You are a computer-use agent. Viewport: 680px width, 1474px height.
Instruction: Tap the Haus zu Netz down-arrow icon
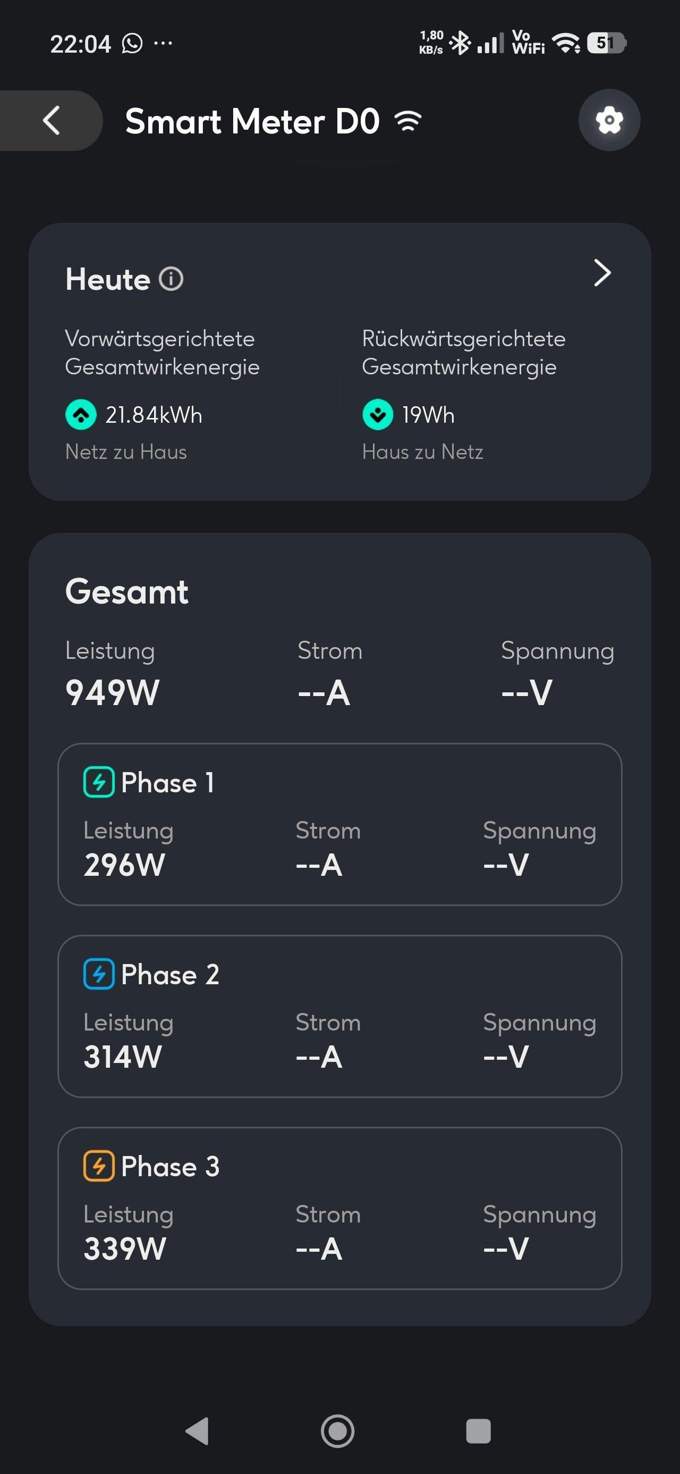point(378,414)
